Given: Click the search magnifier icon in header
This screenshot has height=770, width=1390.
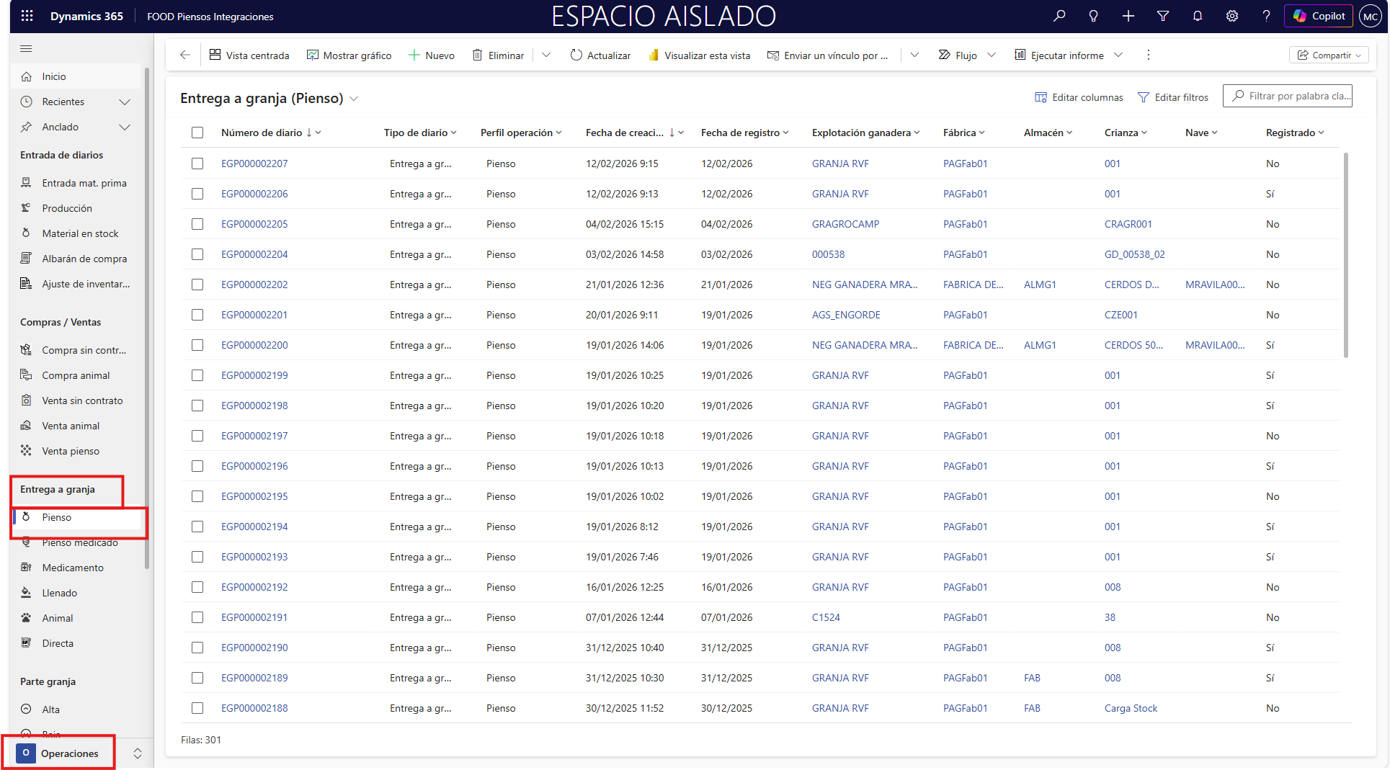Looking at the screenshot, I should tap(1059, 16).
